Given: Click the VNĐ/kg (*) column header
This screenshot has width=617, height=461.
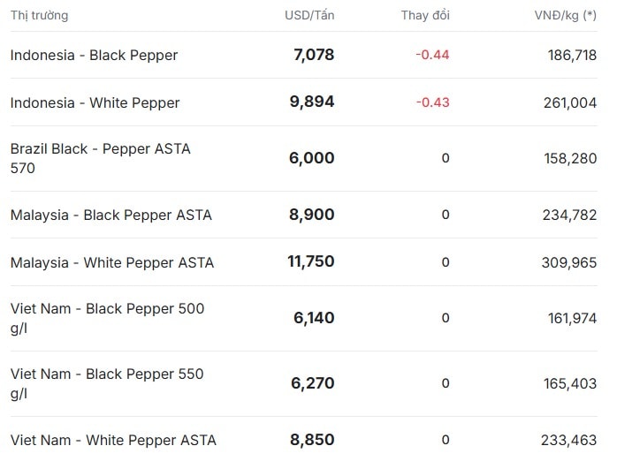Looking at the screenshot, I should [566, 15].
